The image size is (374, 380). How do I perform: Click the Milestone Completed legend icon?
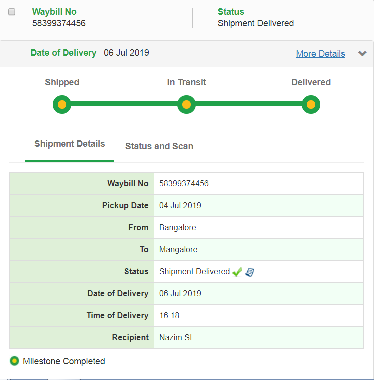coord(15,361)
